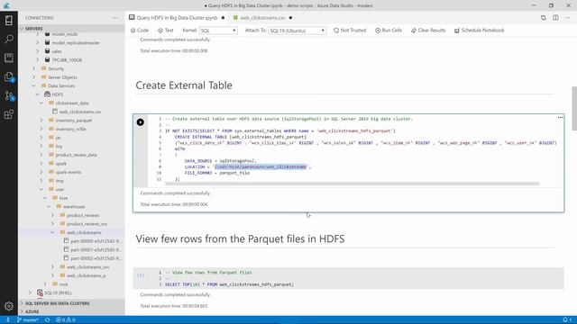577x324 pixels.
Task: Select the clickstream_data folder
Action: [72, 103]
